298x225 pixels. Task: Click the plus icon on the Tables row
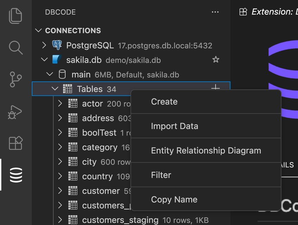tap(215, 87)
